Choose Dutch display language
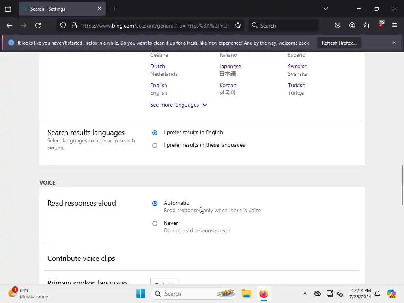404x303 pixels. (x=157, y=66)
